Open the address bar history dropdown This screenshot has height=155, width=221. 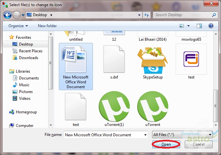(x=139, y=15)
